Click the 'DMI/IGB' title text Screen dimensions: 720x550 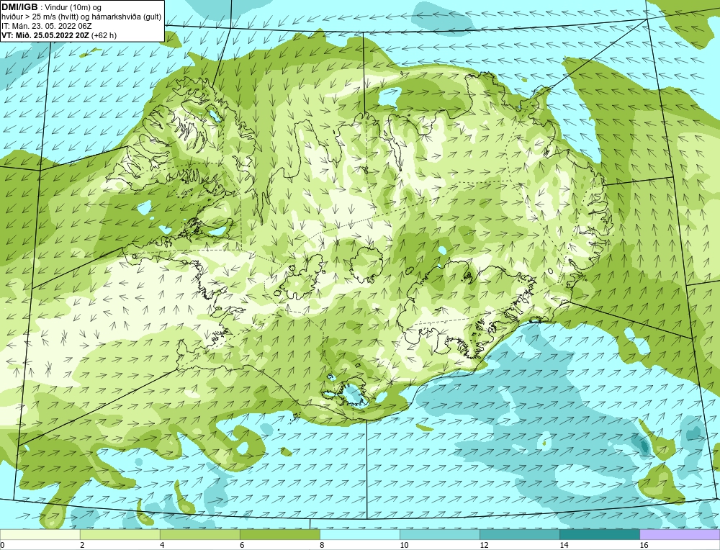pos(19,7)
